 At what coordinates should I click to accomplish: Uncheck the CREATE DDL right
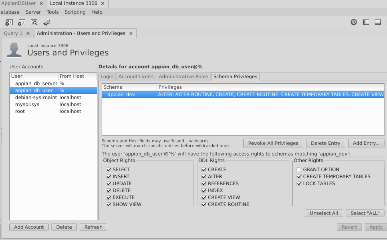pyautogui.click(x=204, y=170)
